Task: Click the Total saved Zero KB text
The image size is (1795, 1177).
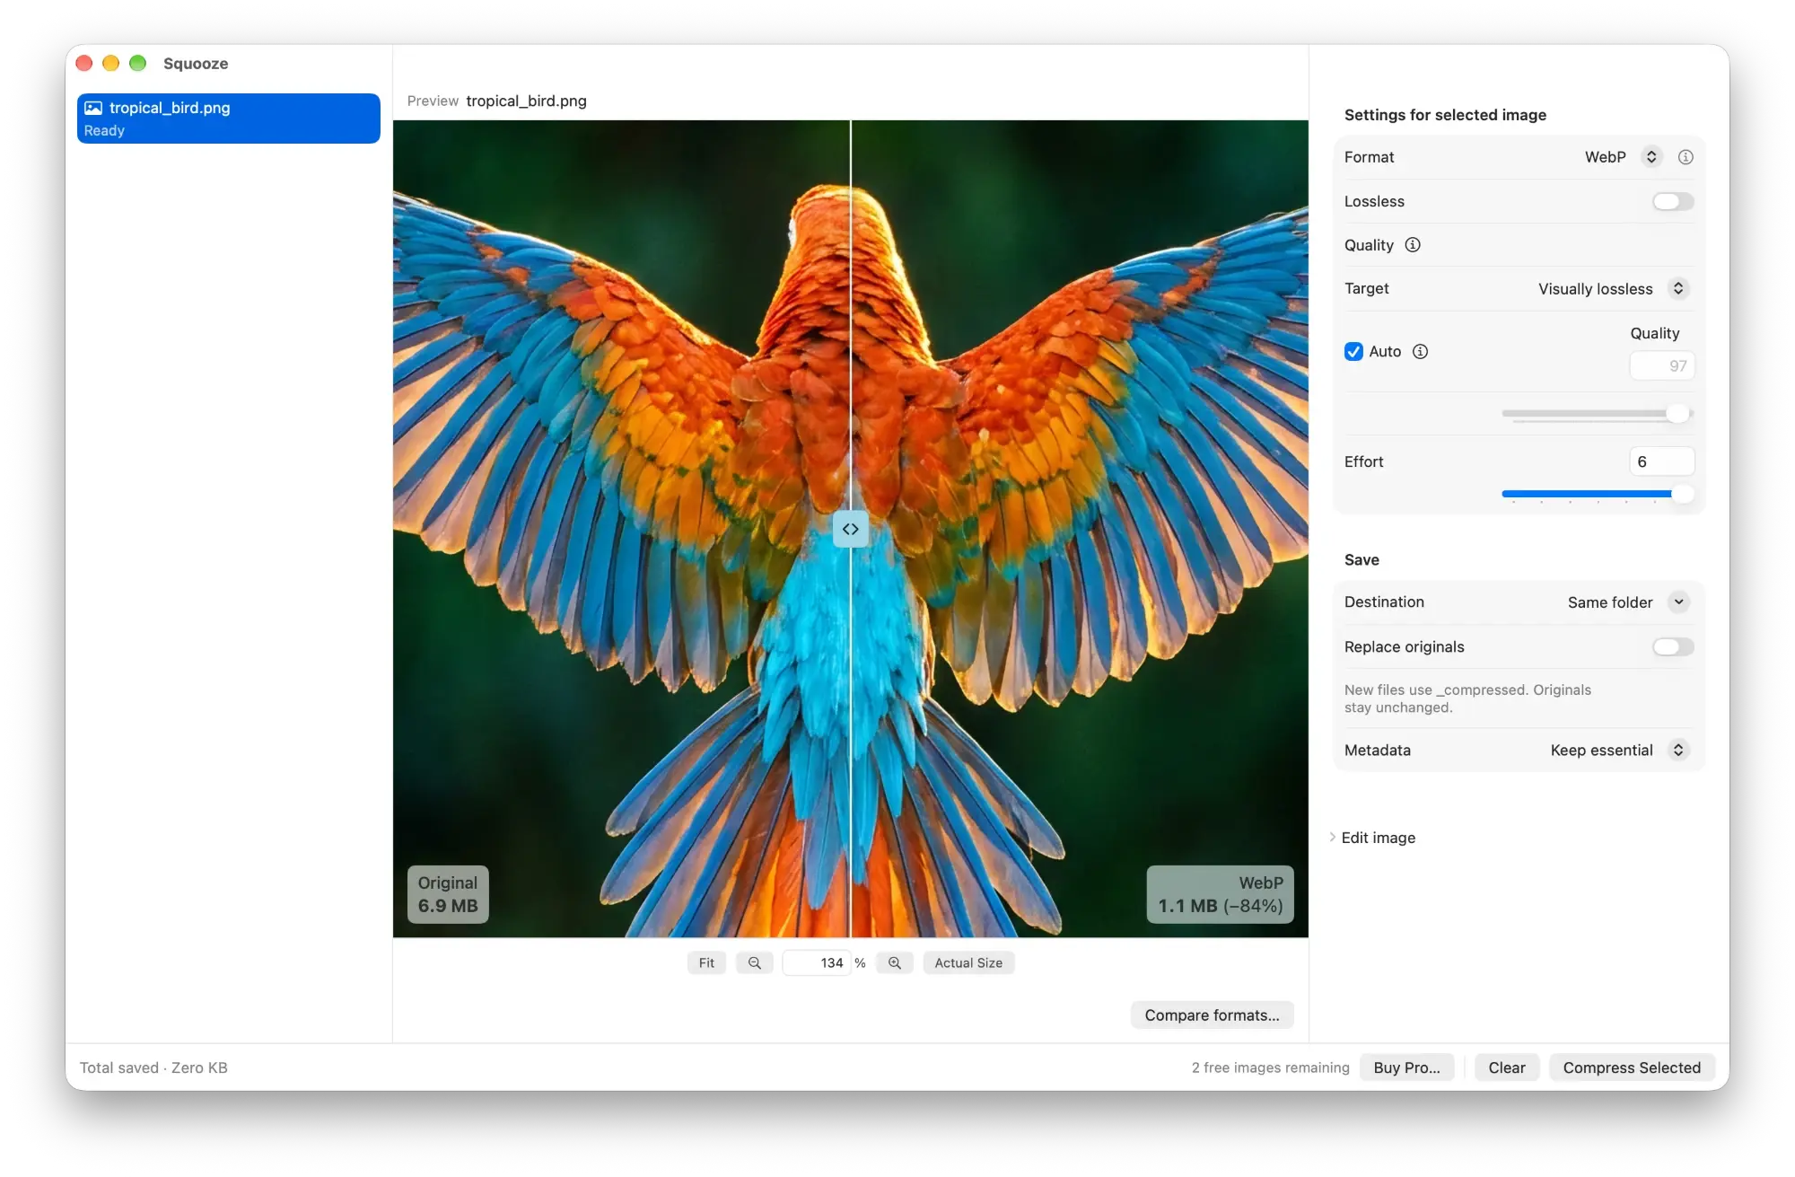Action: coord(153,1067)
